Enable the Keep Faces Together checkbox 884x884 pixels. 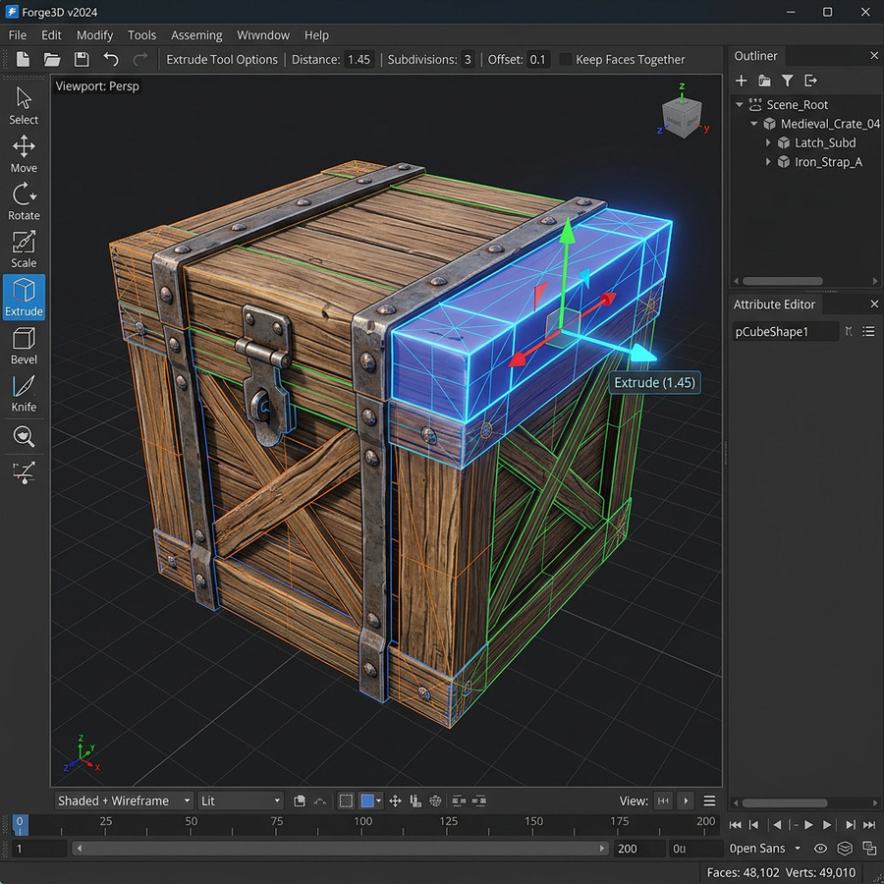[x=565, y=59]
